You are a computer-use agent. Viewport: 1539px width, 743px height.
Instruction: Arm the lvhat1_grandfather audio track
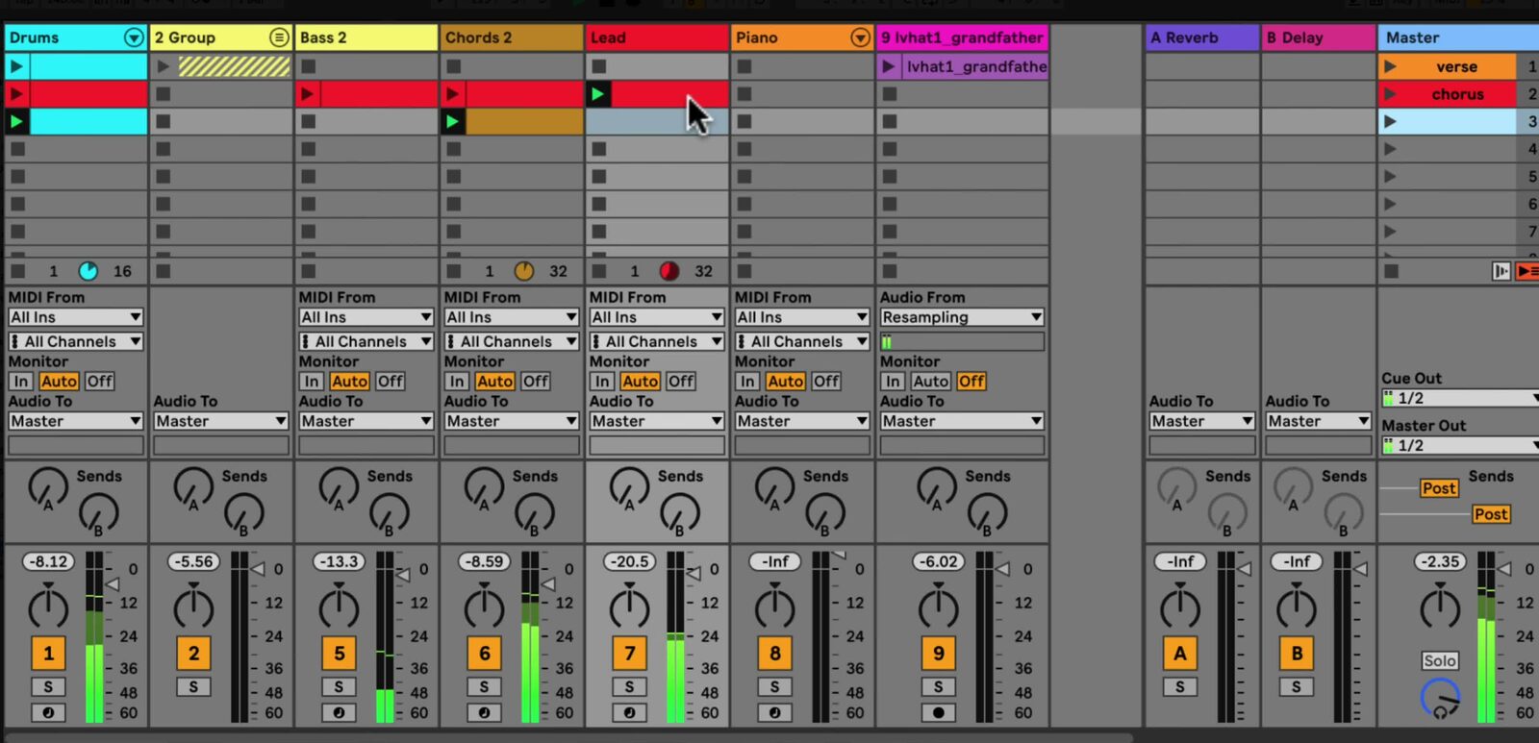pos(938,712)
